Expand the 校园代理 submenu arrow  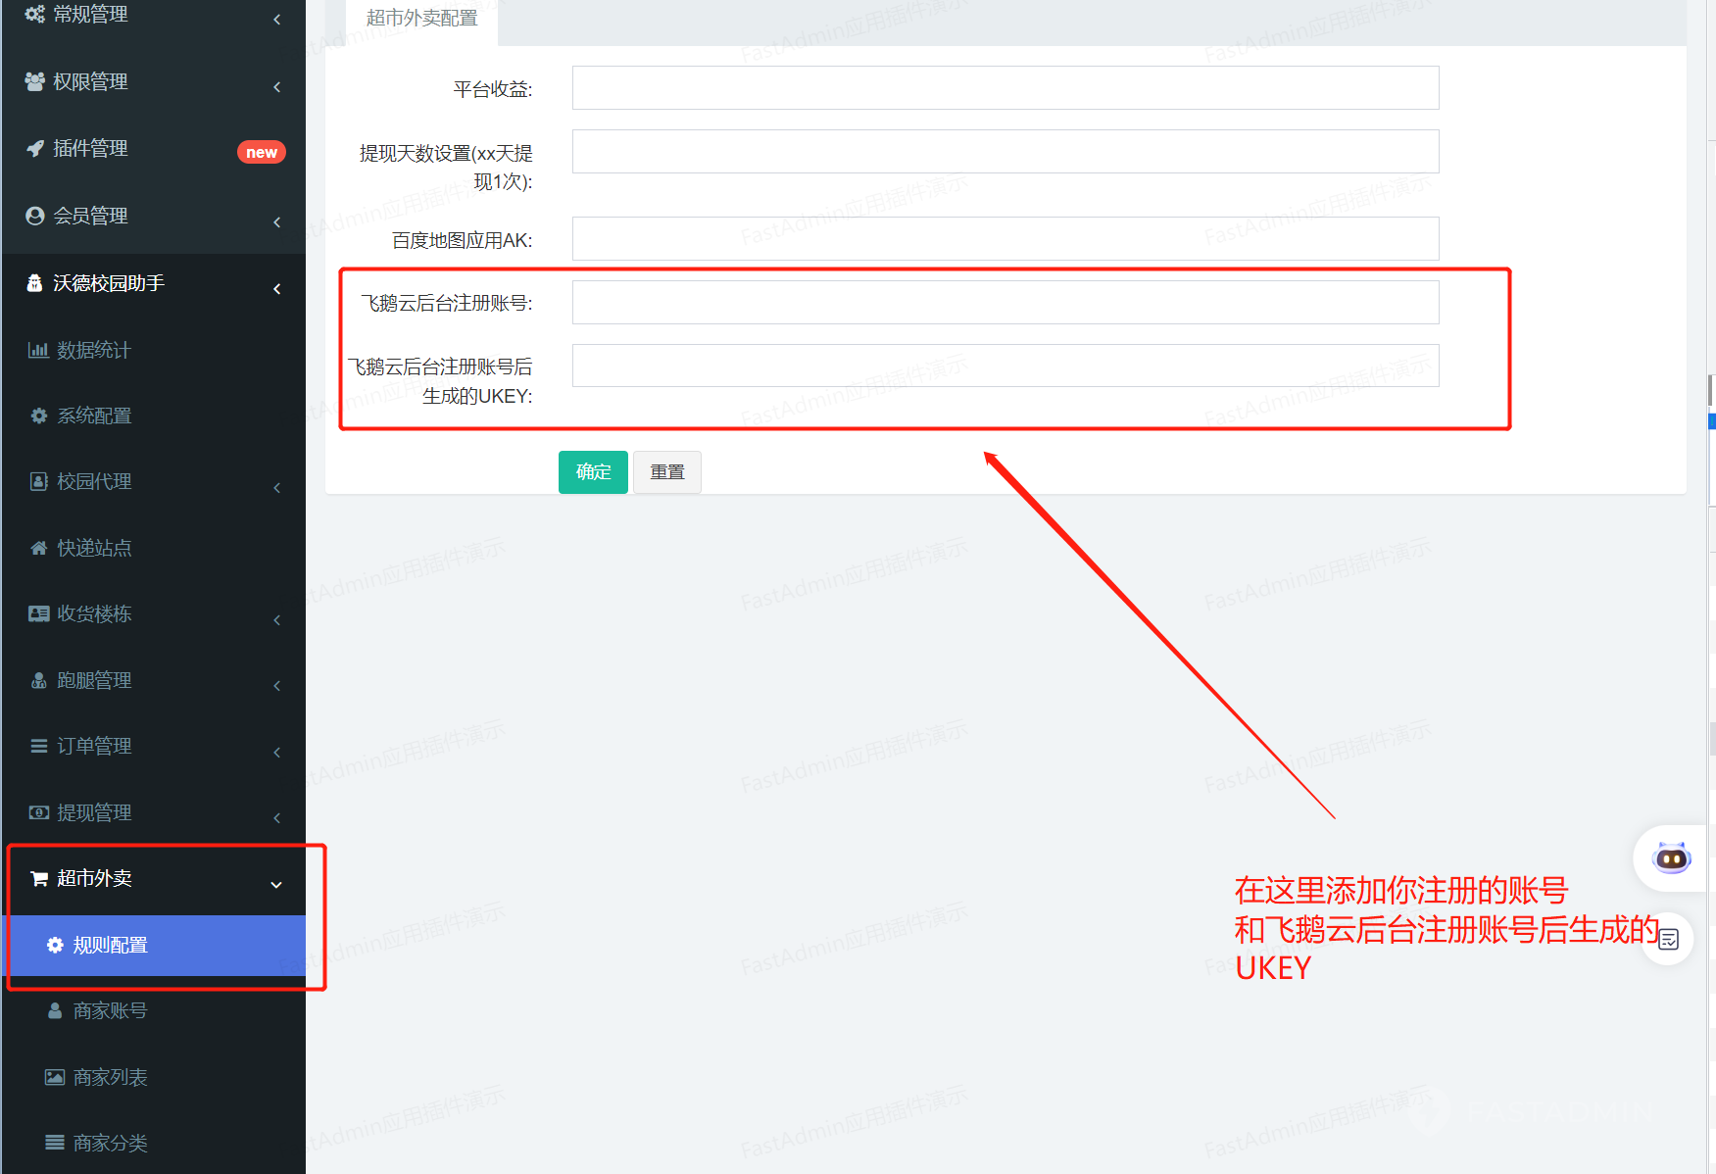[x=277, y=487]
